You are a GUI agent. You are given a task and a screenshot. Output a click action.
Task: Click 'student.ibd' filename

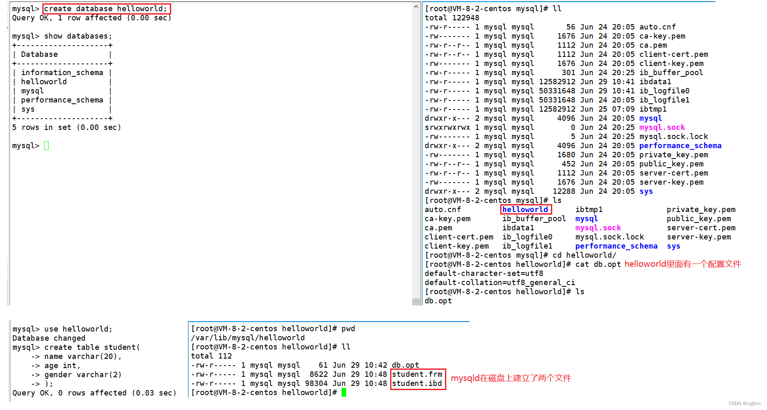click(x=417, y=383)
